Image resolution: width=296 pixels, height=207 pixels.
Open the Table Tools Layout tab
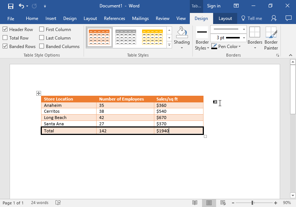225,18
